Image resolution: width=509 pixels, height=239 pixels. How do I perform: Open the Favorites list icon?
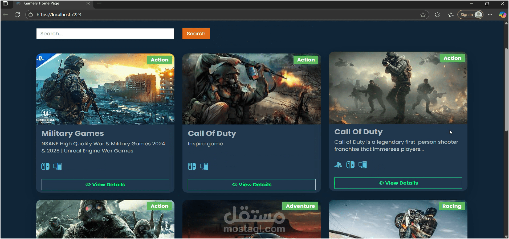coord(451,15)
